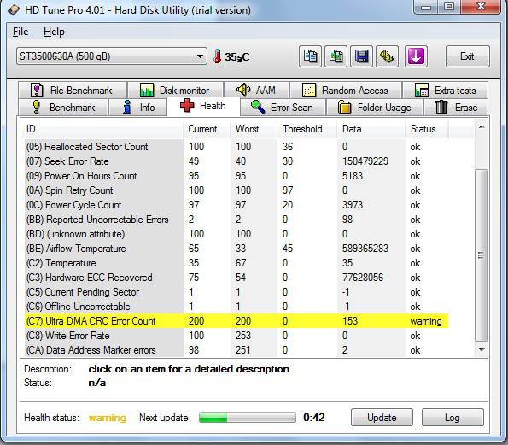This screenshot has height=445, width=508.
Task: Select the Hardware ECC Recovered row
Action: pyautogui.click(x=236, y=278)
